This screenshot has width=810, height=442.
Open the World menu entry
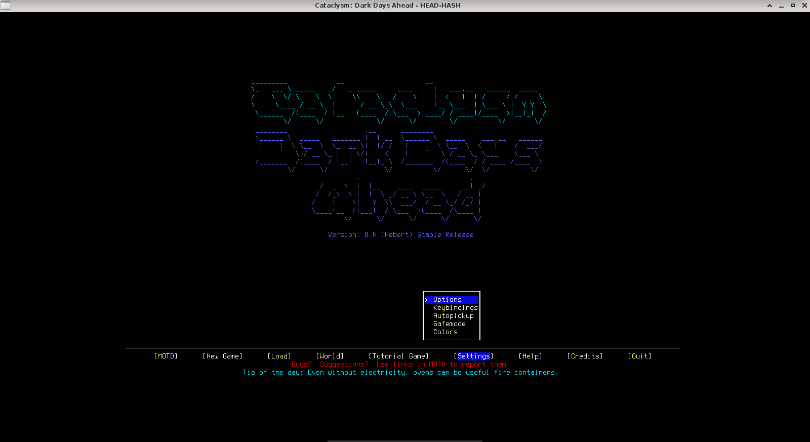tap(330, 356)
